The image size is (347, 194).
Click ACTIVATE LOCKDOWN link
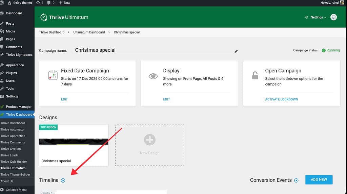[x=281, y=99]
